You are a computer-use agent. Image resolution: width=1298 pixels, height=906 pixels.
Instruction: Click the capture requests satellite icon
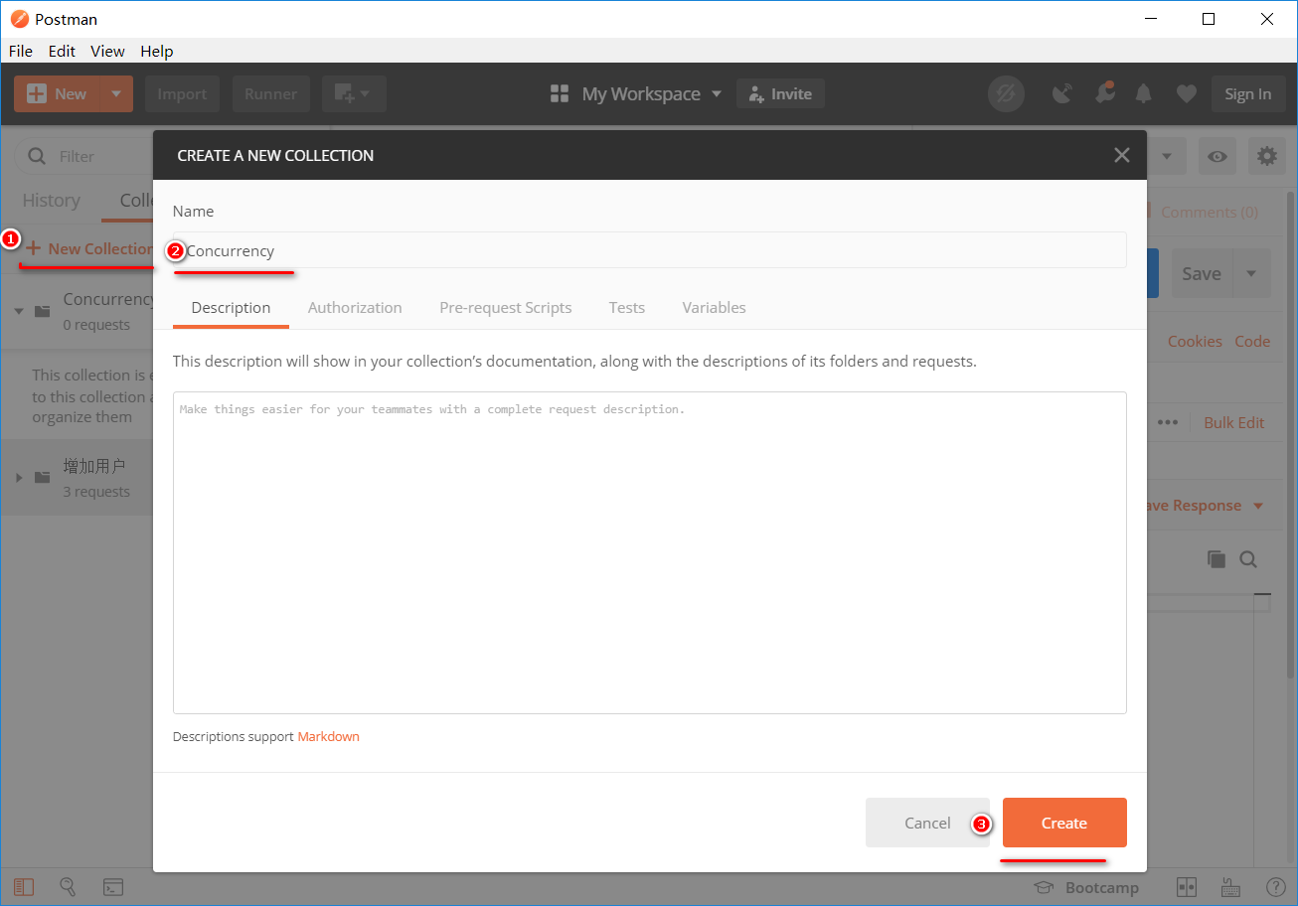(1062, 94)
